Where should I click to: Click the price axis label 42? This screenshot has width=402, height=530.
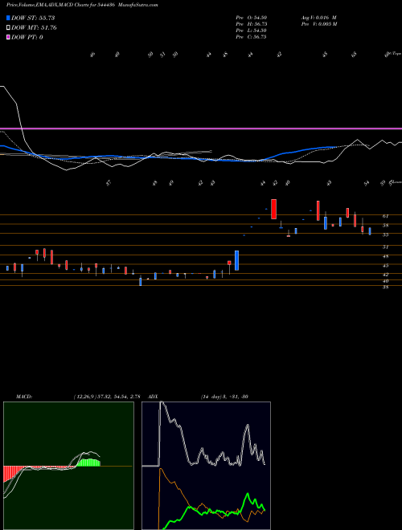point(385,275)
